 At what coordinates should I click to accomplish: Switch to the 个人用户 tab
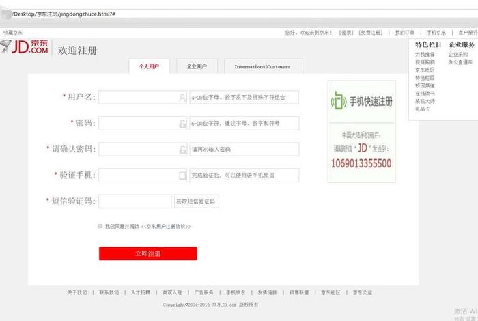(x=149, y=67)
